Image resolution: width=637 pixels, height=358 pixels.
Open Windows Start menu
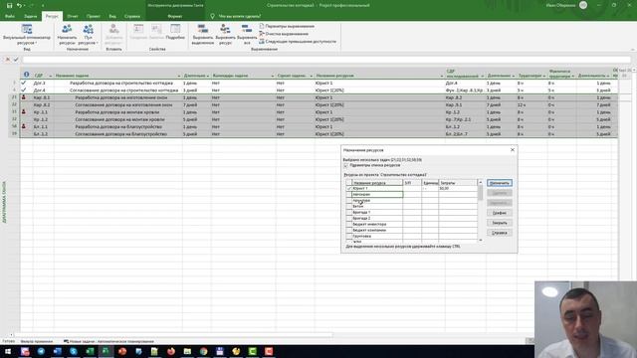(8, 351)
